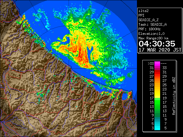Click the 'PRF: 1800Hz' text
This screenshot has height=137, width=183.
tap(149, 29)
